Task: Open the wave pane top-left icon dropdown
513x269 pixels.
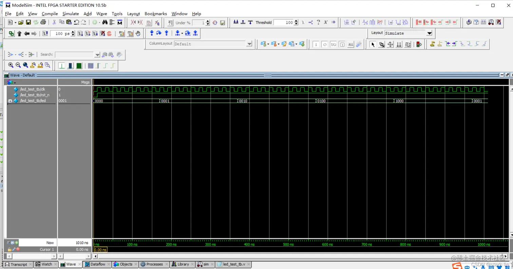Action: click(x=15, y=83)
